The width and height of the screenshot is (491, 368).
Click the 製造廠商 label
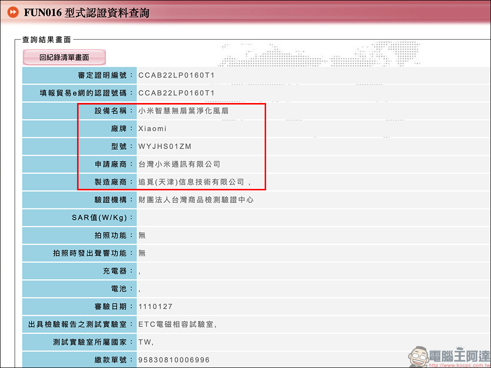point(114,182)
